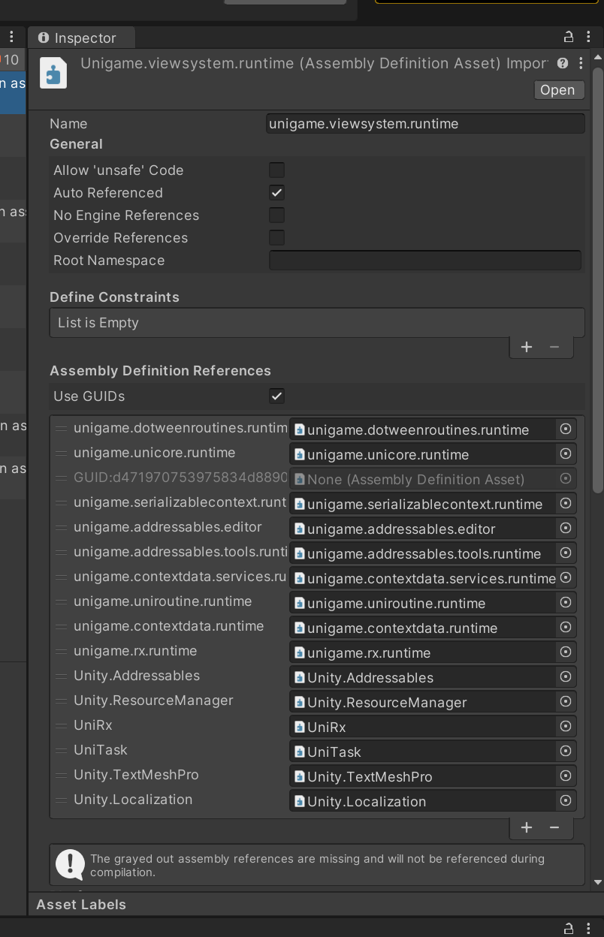Open the three-dot menu at top-left of screen

pos(11,37)
